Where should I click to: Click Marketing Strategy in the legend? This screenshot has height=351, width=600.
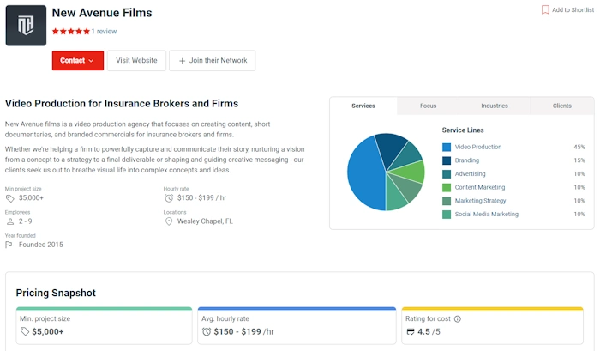480,201
